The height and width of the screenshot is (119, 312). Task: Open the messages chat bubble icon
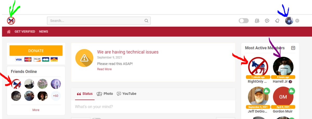(x=267, y=21)
